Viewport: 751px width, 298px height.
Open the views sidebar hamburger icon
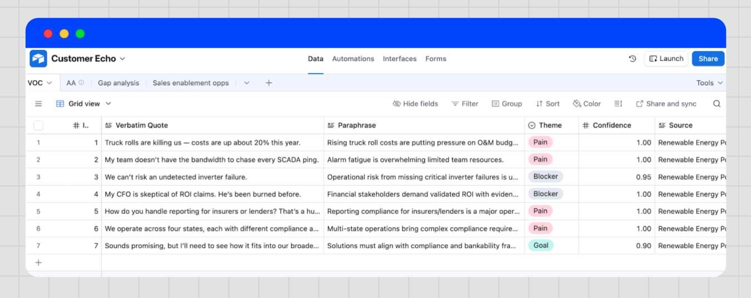tap(38, 104)
